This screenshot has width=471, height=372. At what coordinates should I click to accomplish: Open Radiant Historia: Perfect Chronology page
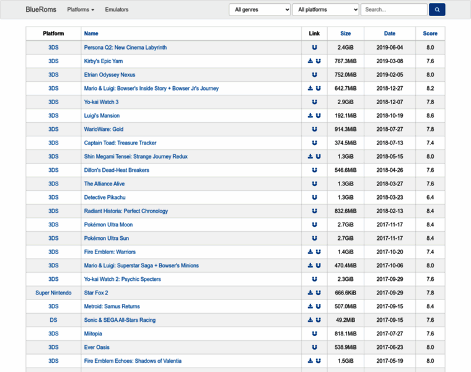click(126, 211)
